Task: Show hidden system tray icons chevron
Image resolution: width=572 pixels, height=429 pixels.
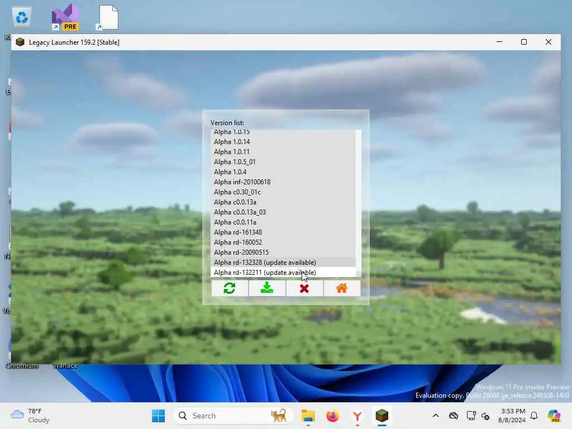Action: click(436, 416)
